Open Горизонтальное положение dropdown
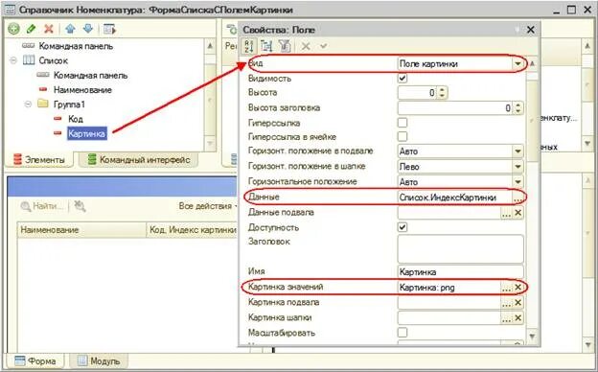Viewport: 598px width, 372px height. point(517,182)
